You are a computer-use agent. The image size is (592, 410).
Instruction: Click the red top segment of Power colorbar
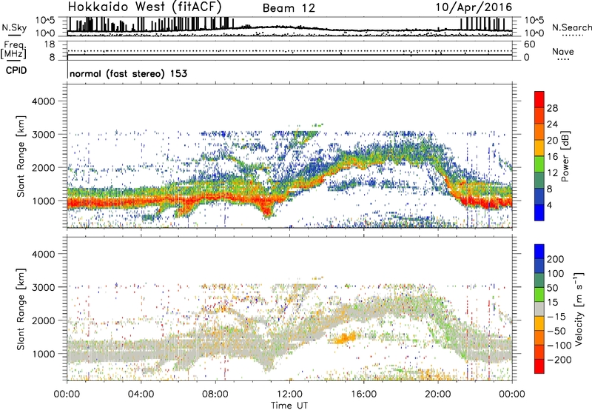coord(539,99)
